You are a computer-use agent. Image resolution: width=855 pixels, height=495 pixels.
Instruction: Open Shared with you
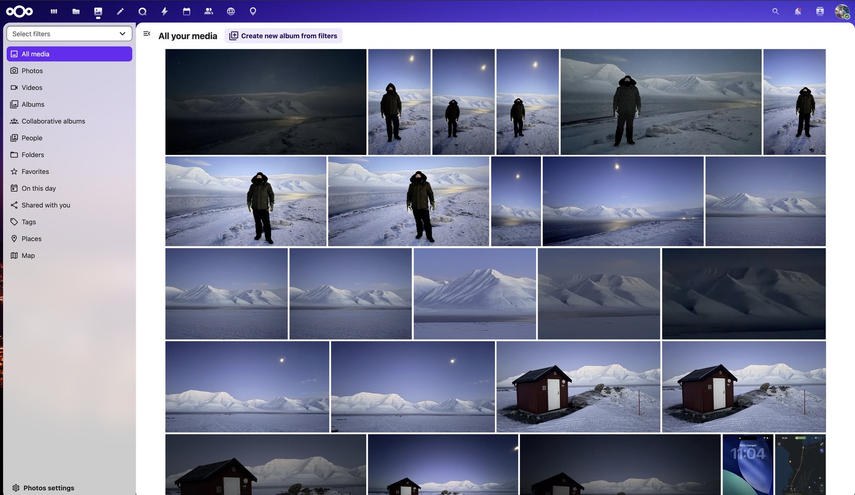69,205
